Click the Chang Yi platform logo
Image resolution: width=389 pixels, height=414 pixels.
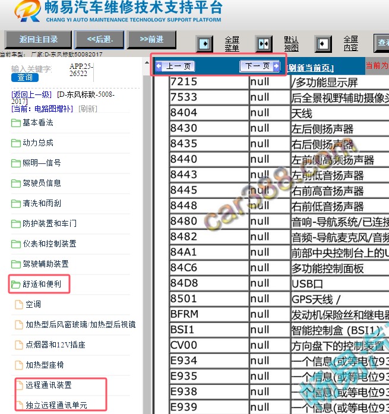[x=28, y=11]
